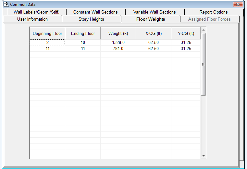This screenshot has width=247, height=169.
Task: Click the X-CG (ft) column header
Action: click(x=154, y=34)
